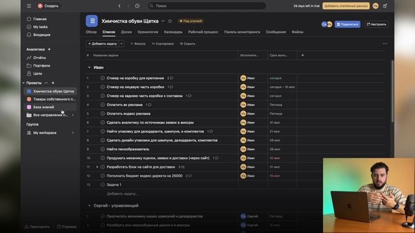Click the Создать create button
415x233 pixels.
(x=48, y=6)
